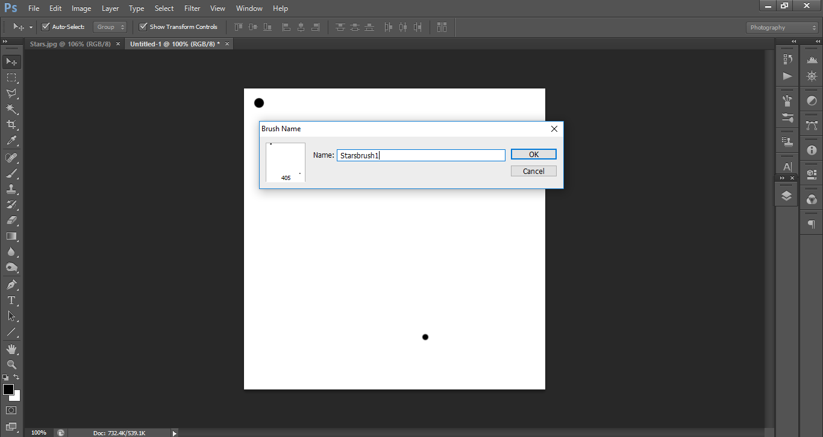The height and width of the screenshot is (437, 823).
Task: Switch to the Stars.jpg document tab
Action: point(70,44)
